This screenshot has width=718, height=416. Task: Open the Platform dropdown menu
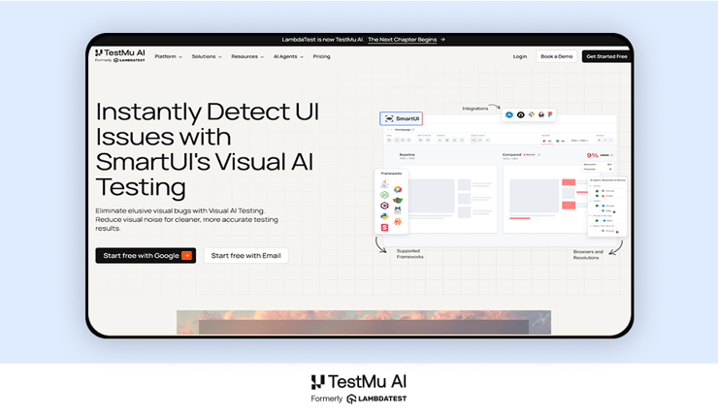point(168,56)
